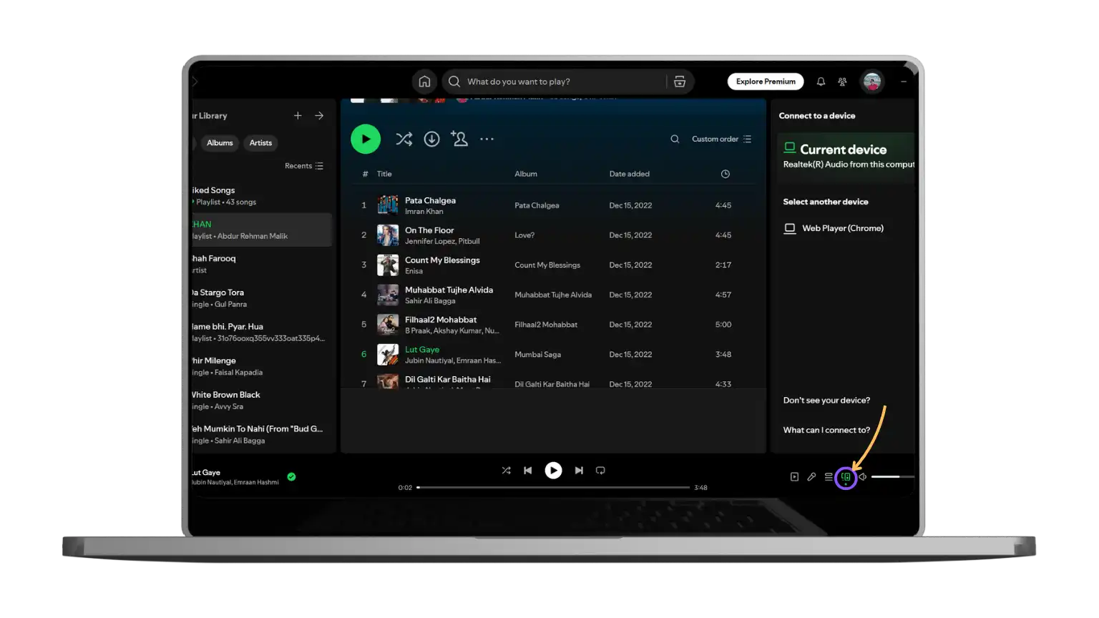The image size is (1099, 618).
Task: Download the playlist with the download icon
Action: pyautogui.click(x=431, y=139)
